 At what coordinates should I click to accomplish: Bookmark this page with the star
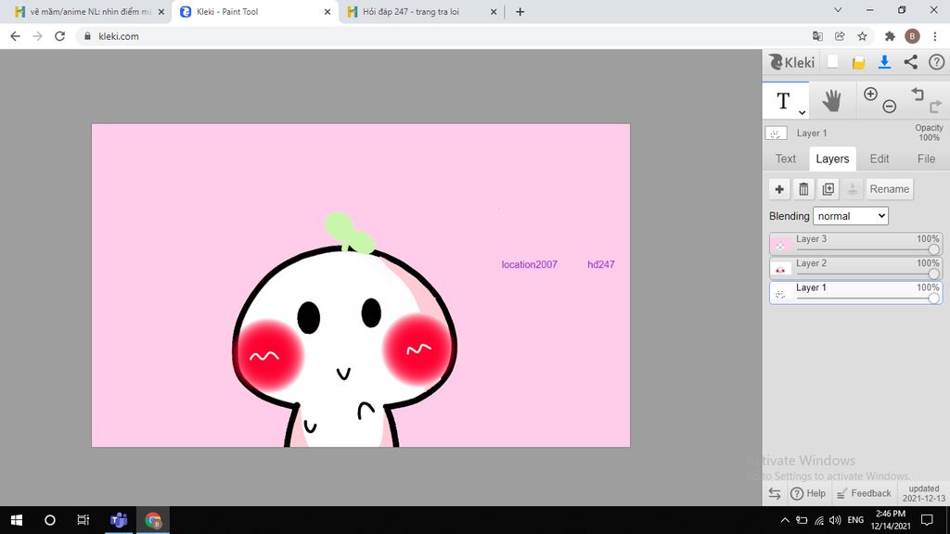(862, 36)
